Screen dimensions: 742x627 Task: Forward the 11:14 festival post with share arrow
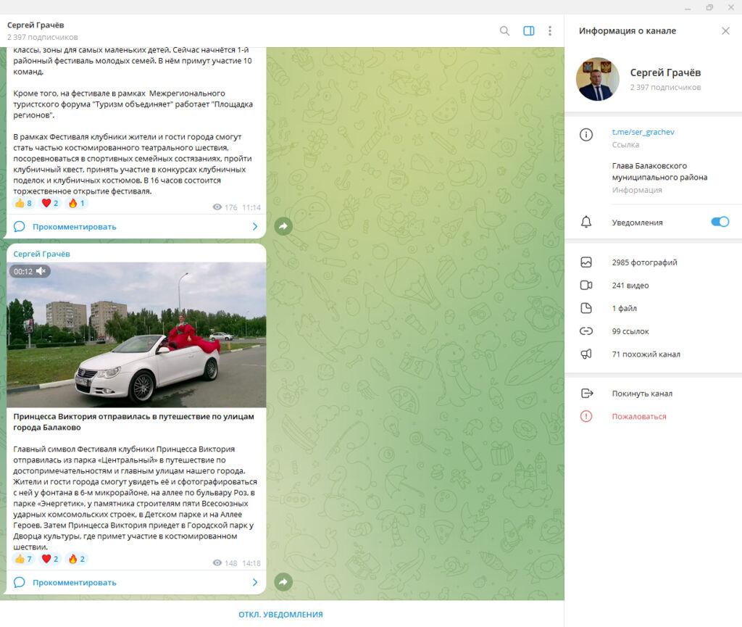[x=283, y=226]
